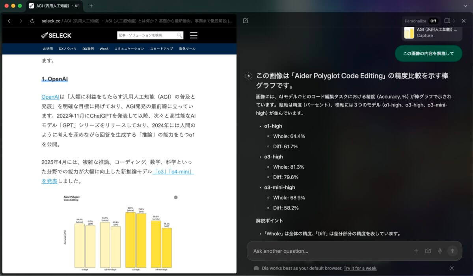Image resolution: width=473 pixels, height=276 pixels.
Task: Submit search with the magnifier icon
Action: click(179, 35)
